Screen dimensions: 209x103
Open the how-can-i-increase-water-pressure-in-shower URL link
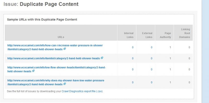[55, 47]
